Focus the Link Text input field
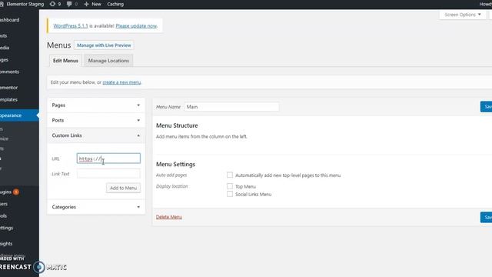The height and width of the screenshot is (277, 492). coord(108,174)
